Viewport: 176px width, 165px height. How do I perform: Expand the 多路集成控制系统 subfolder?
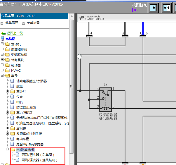[7, 133]
